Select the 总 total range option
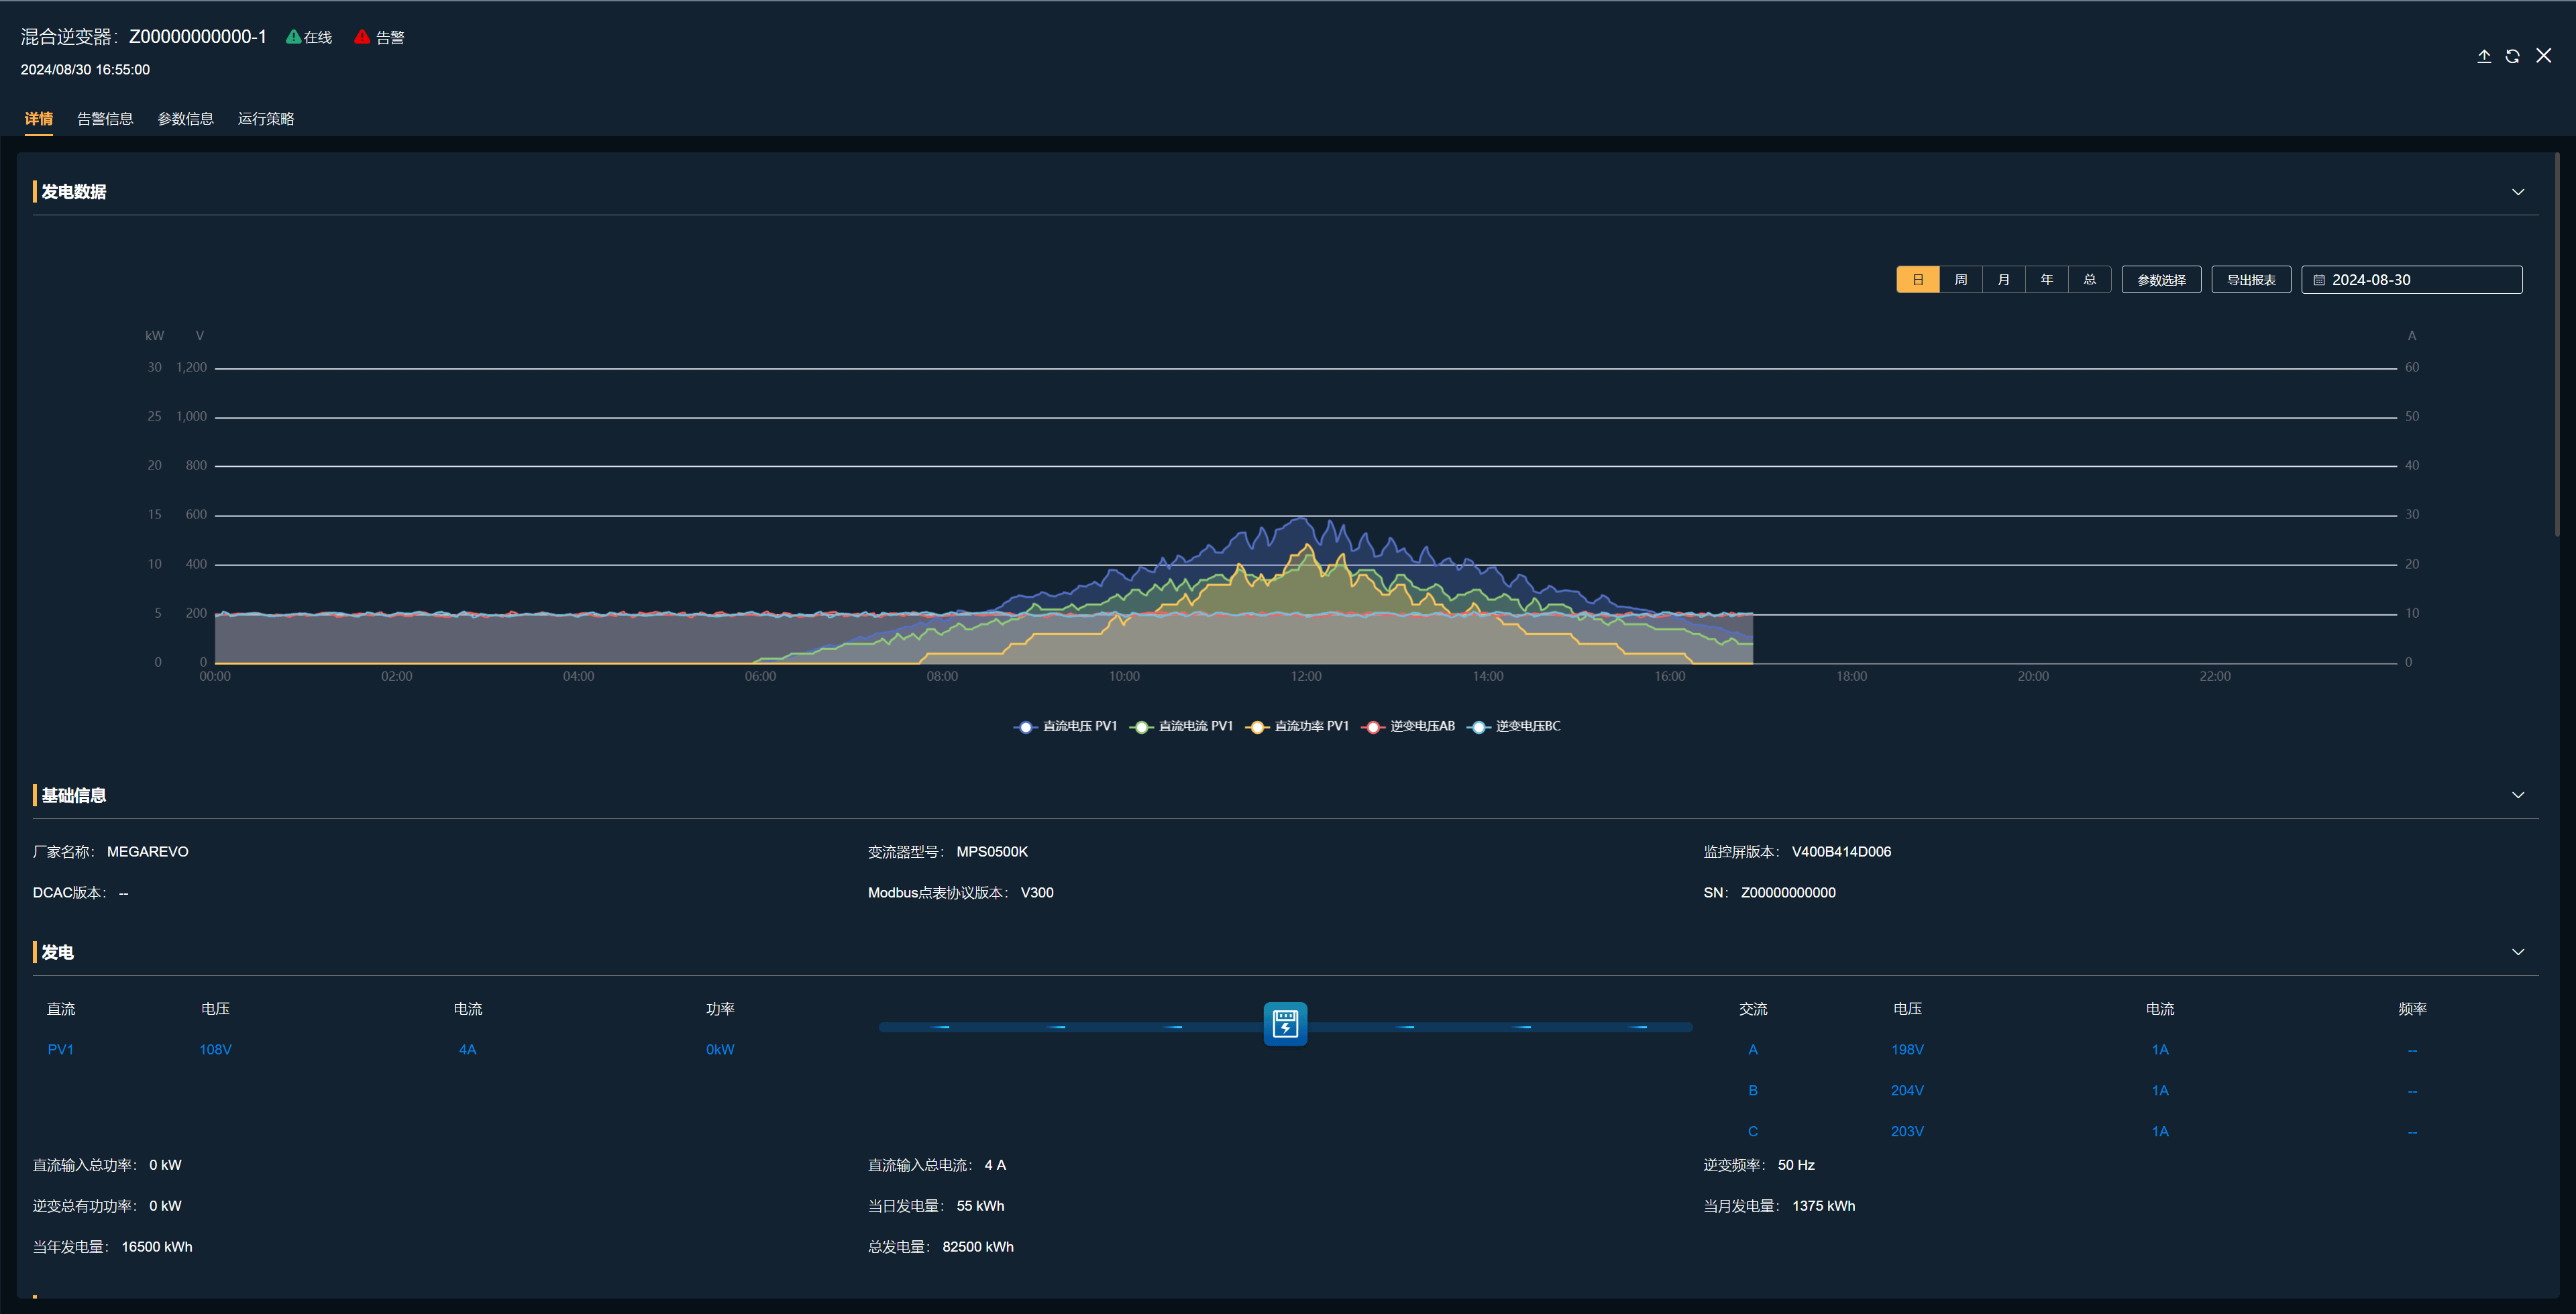Screen dimensions: 2576x1314 point(2090,280)
